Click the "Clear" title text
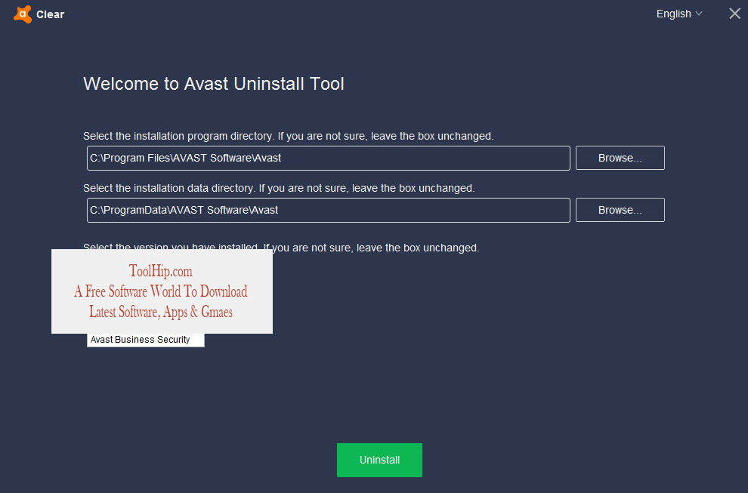 50,14
